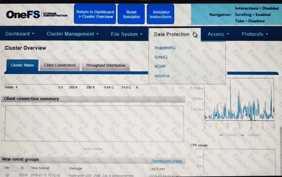Open the Cluster Management dropdown
282x177 pixels.
click(x=72, y=34)
